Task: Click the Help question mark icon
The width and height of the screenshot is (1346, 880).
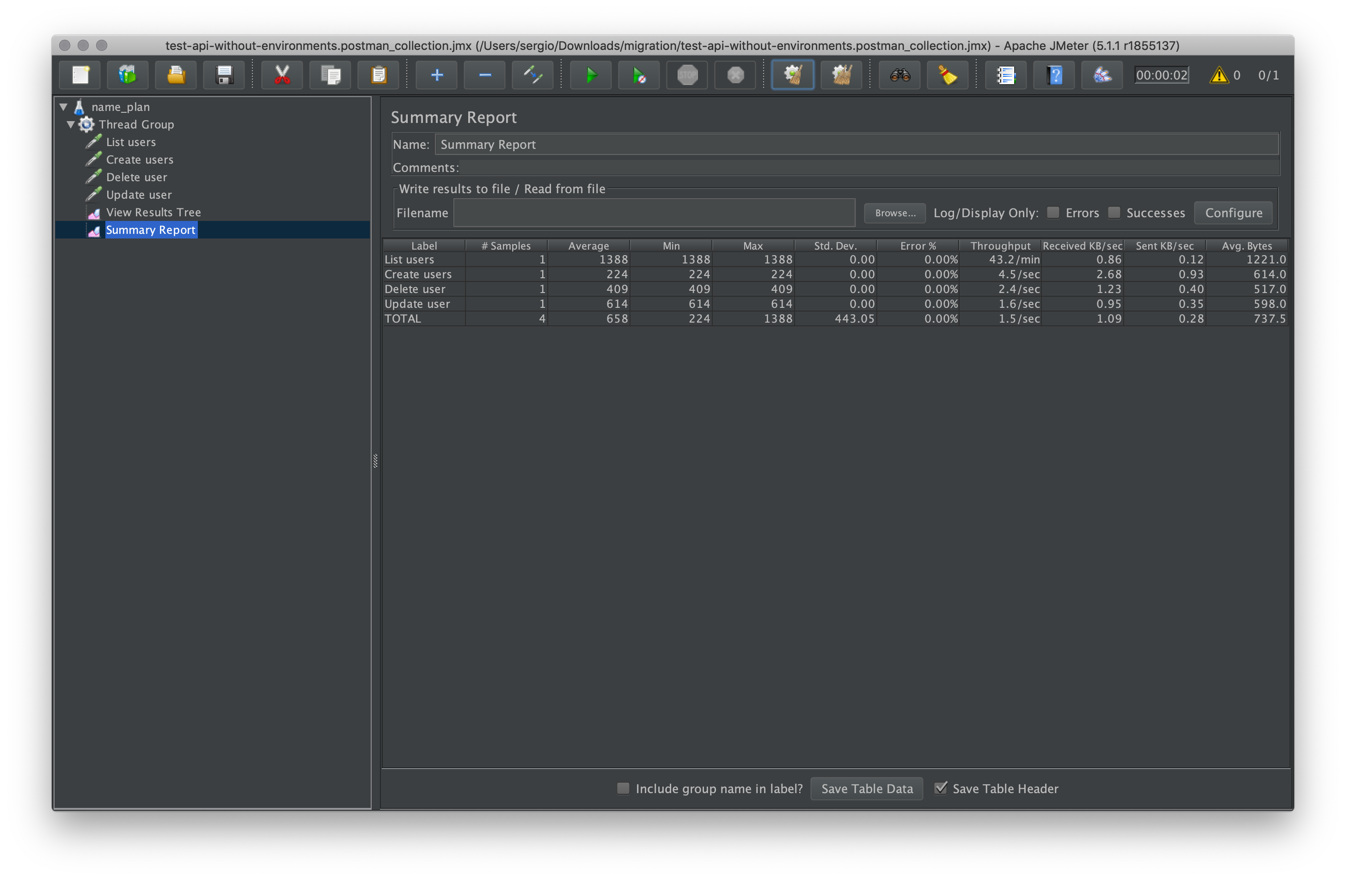Action: tap(1054, 75)
